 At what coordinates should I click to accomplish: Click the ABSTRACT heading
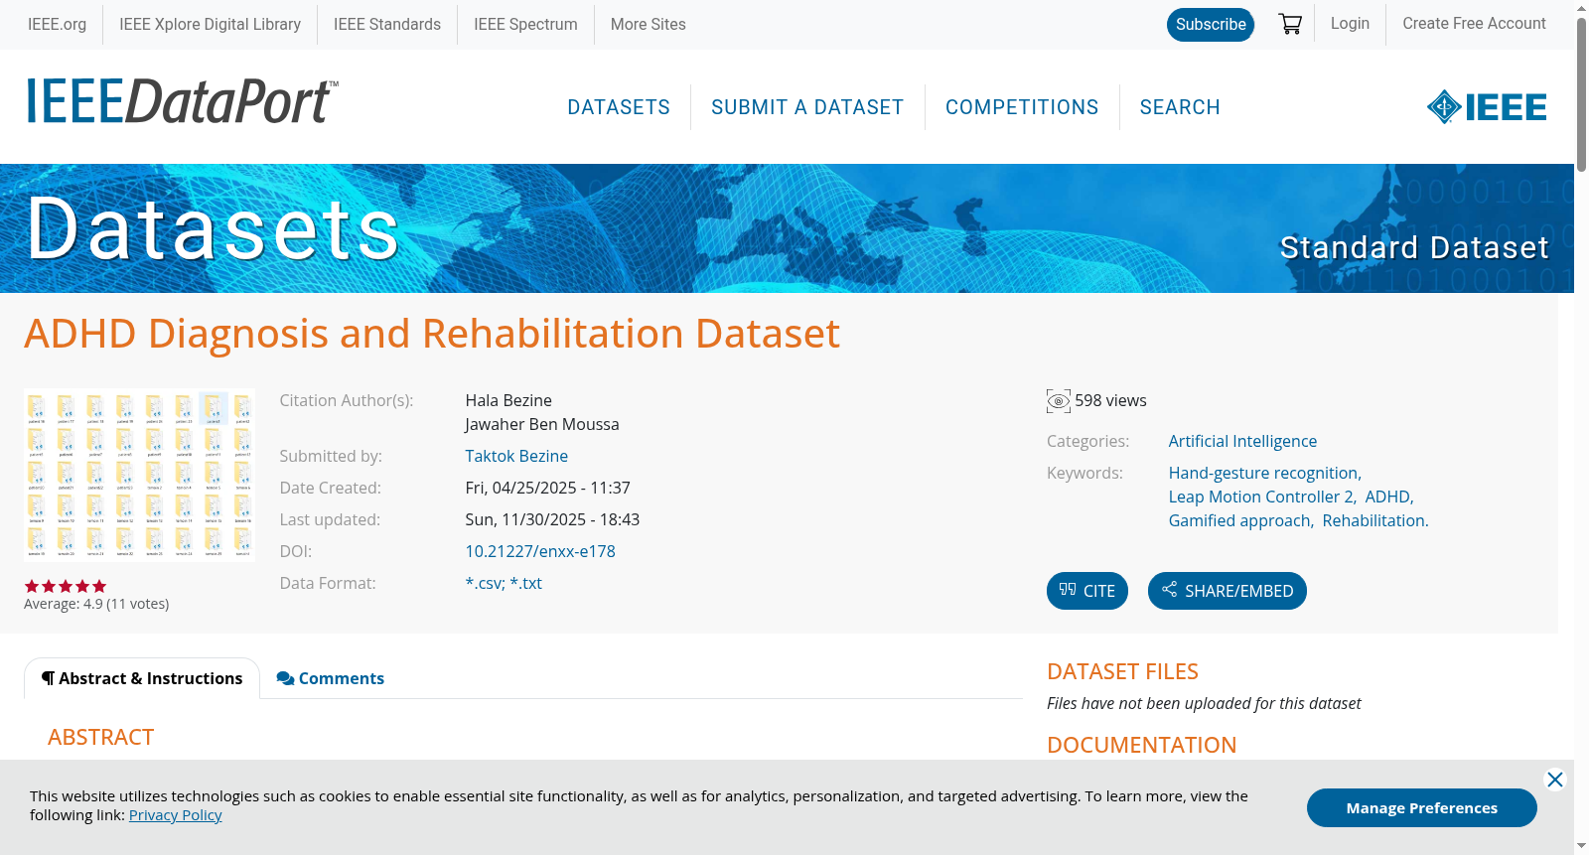(100, 737)
